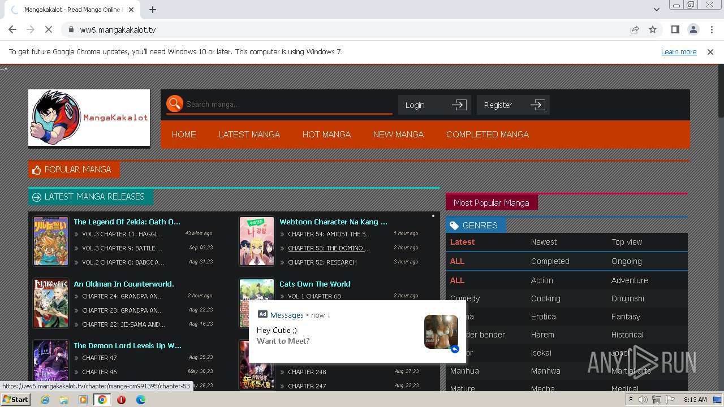724x407 pixels.
Task: Open HOT MANGA menu item
Action: coord(326,135)
